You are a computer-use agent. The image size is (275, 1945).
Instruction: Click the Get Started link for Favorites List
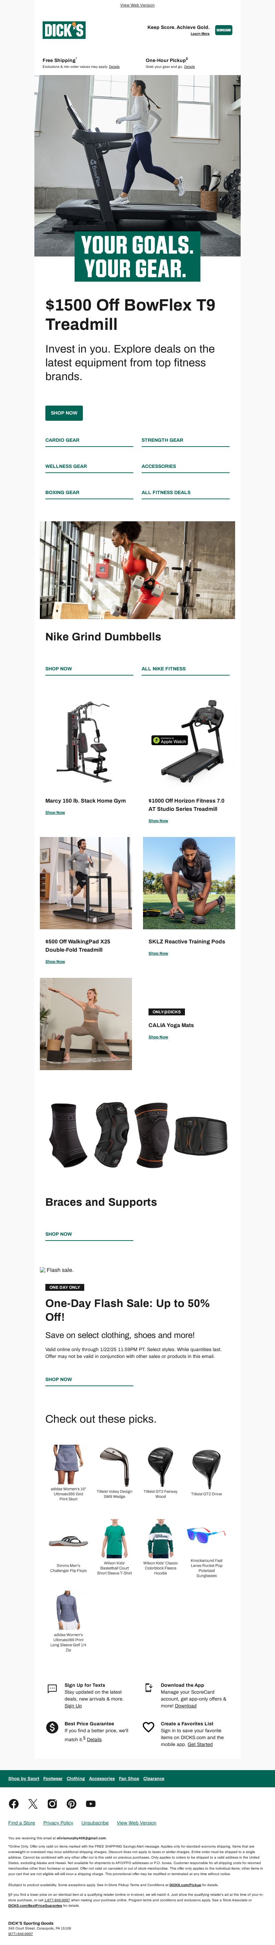point(200,1744)
